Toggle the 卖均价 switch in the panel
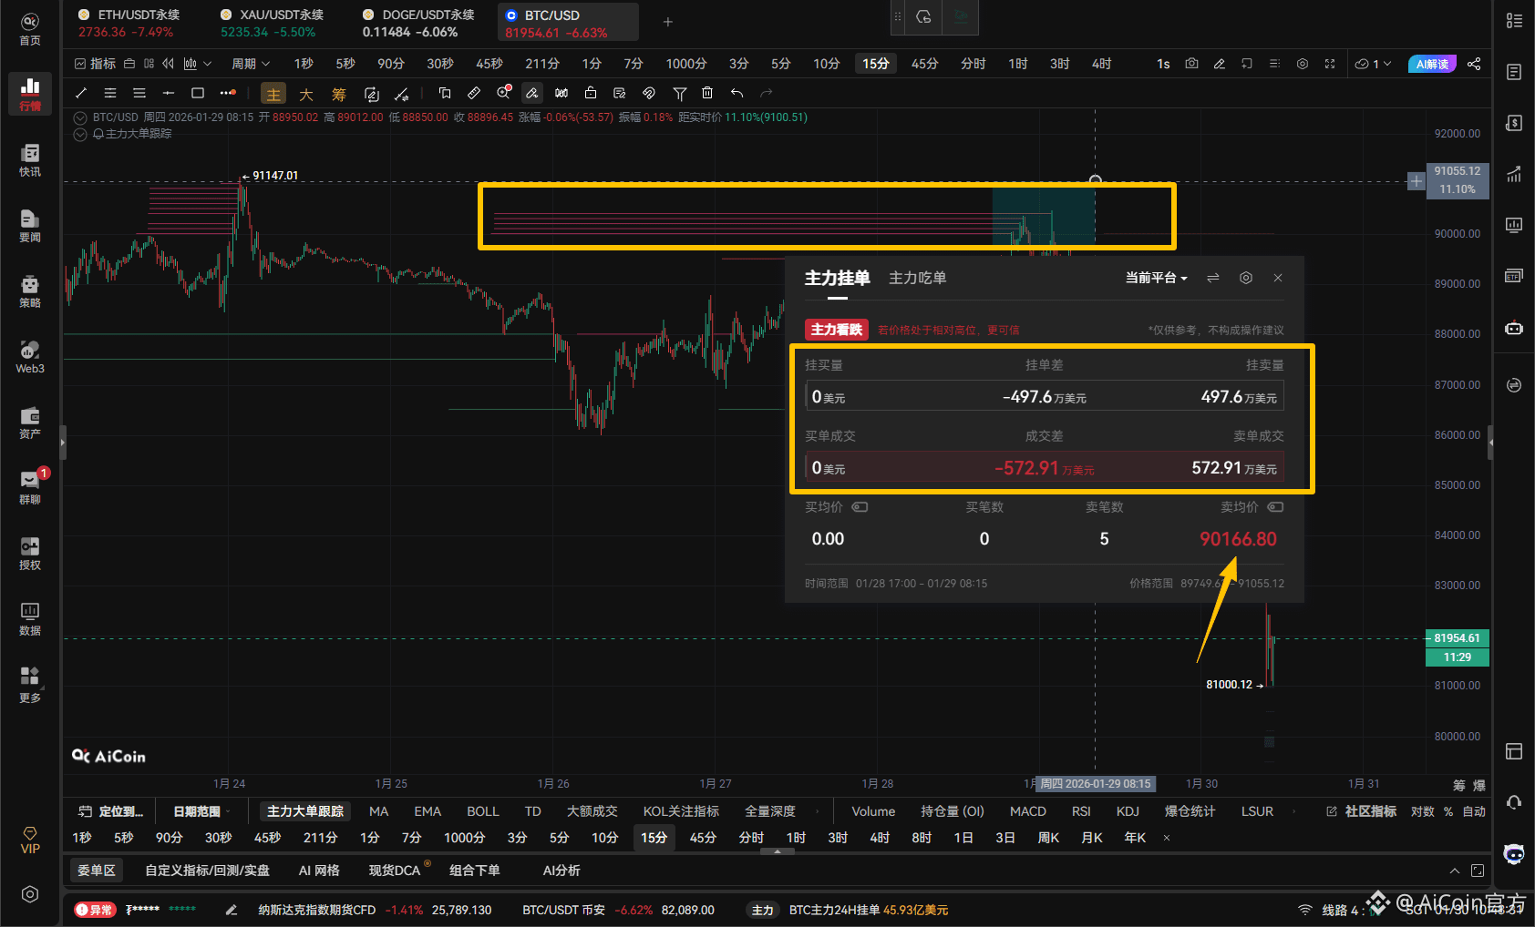The image size is (1535, 927). point(1275,507)
